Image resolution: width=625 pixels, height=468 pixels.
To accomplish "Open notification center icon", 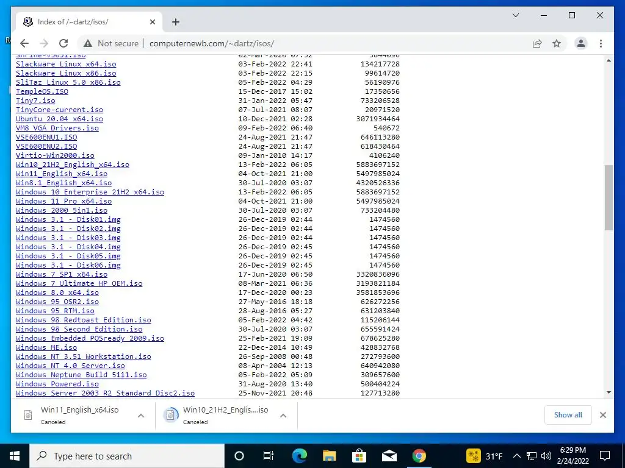I will click(x=605, y=456).
